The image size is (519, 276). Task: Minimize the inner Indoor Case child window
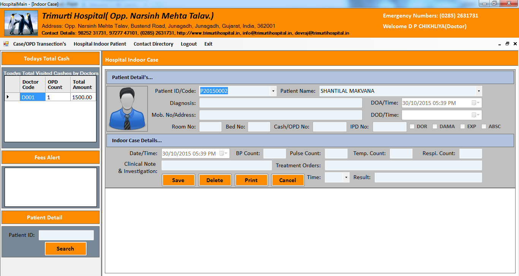click(x=499, y=44)
